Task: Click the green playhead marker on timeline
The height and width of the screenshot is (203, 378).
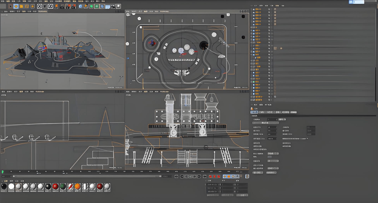Action: pos(3,172)
